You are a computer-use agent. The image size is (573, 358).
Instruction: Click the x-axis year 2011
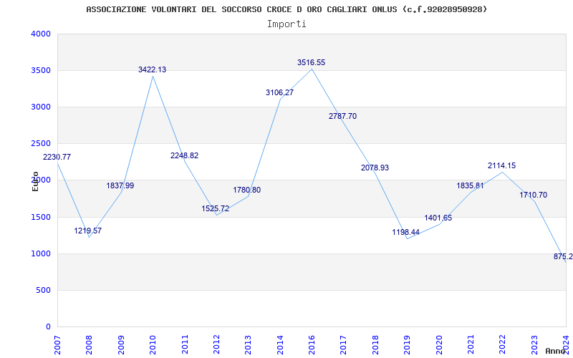(185, 344)
